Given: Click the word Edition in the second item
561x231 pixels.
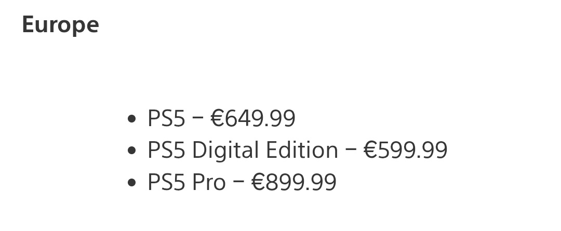Looking at the screenshot, I should point(302,150).
